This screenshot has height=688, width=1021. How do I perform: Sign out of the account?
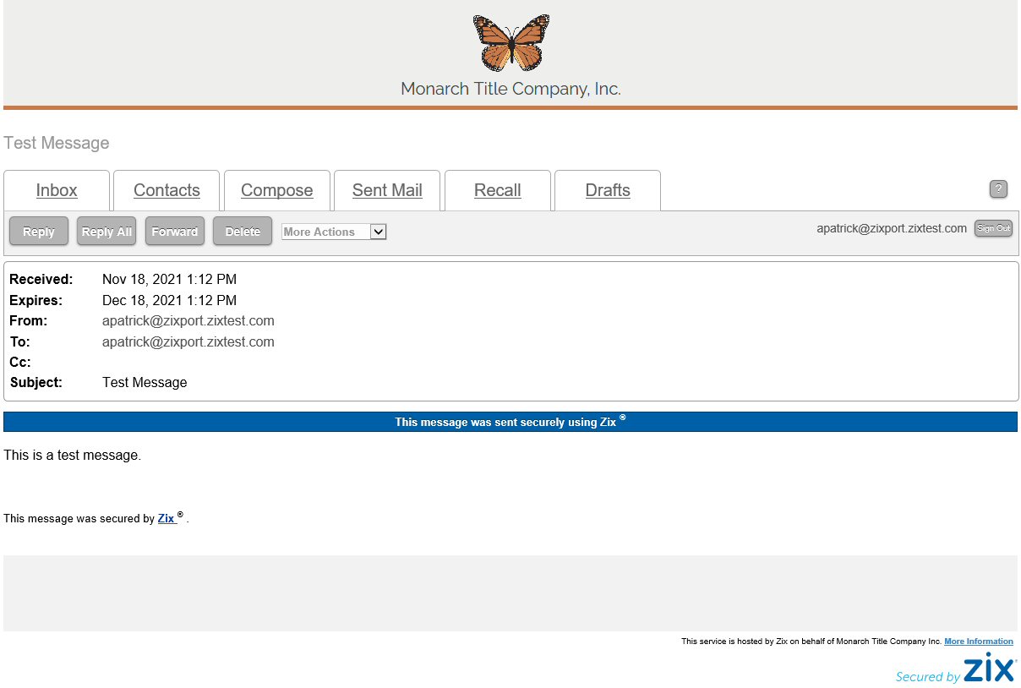(993, 228)
